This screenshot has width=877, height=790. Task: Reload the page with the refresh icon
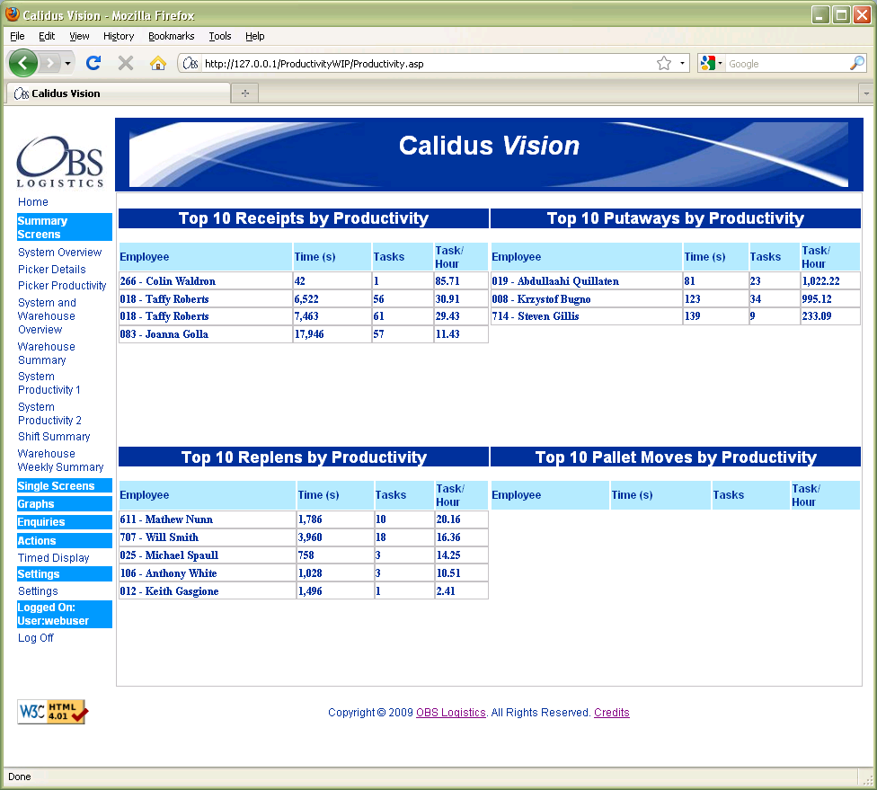pos(93,63)
